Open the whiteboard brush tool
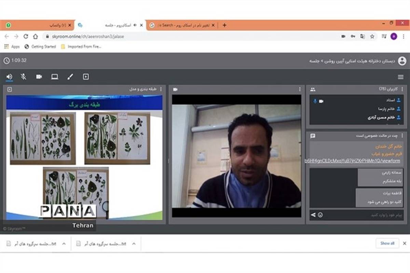Viewport: 410px width, 273px height. pos(70,77)
